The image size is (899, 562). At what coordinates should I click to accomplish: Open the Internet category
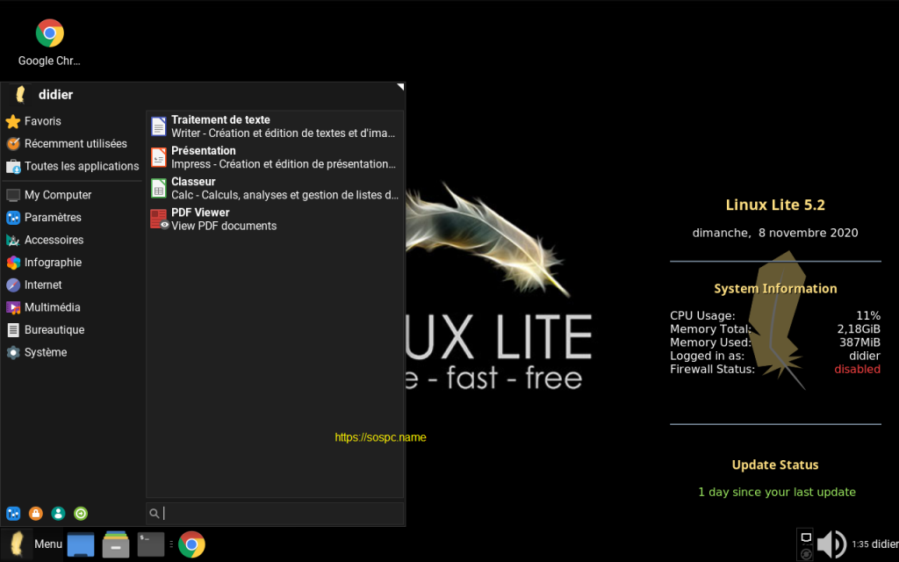(x=72, y=285)
